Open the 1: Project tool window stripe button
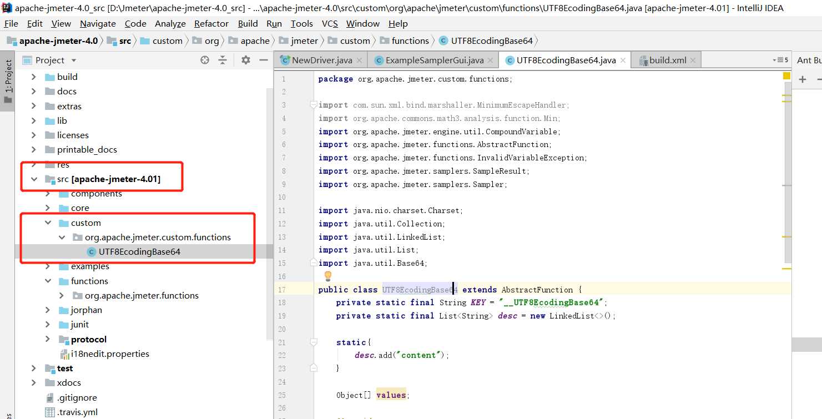Image resolution: width=822 pixels, height=419 pixels. [x=8, y=80]
